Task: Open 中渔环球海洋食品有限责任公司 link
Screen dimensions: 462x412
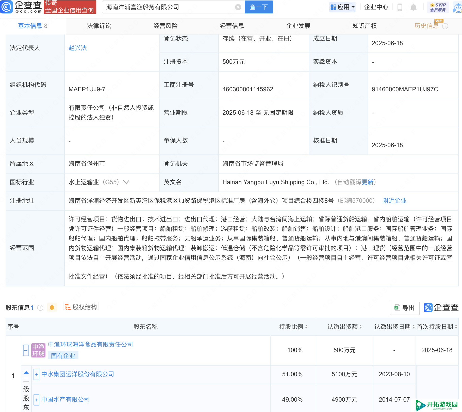Action: click(91, 345)
